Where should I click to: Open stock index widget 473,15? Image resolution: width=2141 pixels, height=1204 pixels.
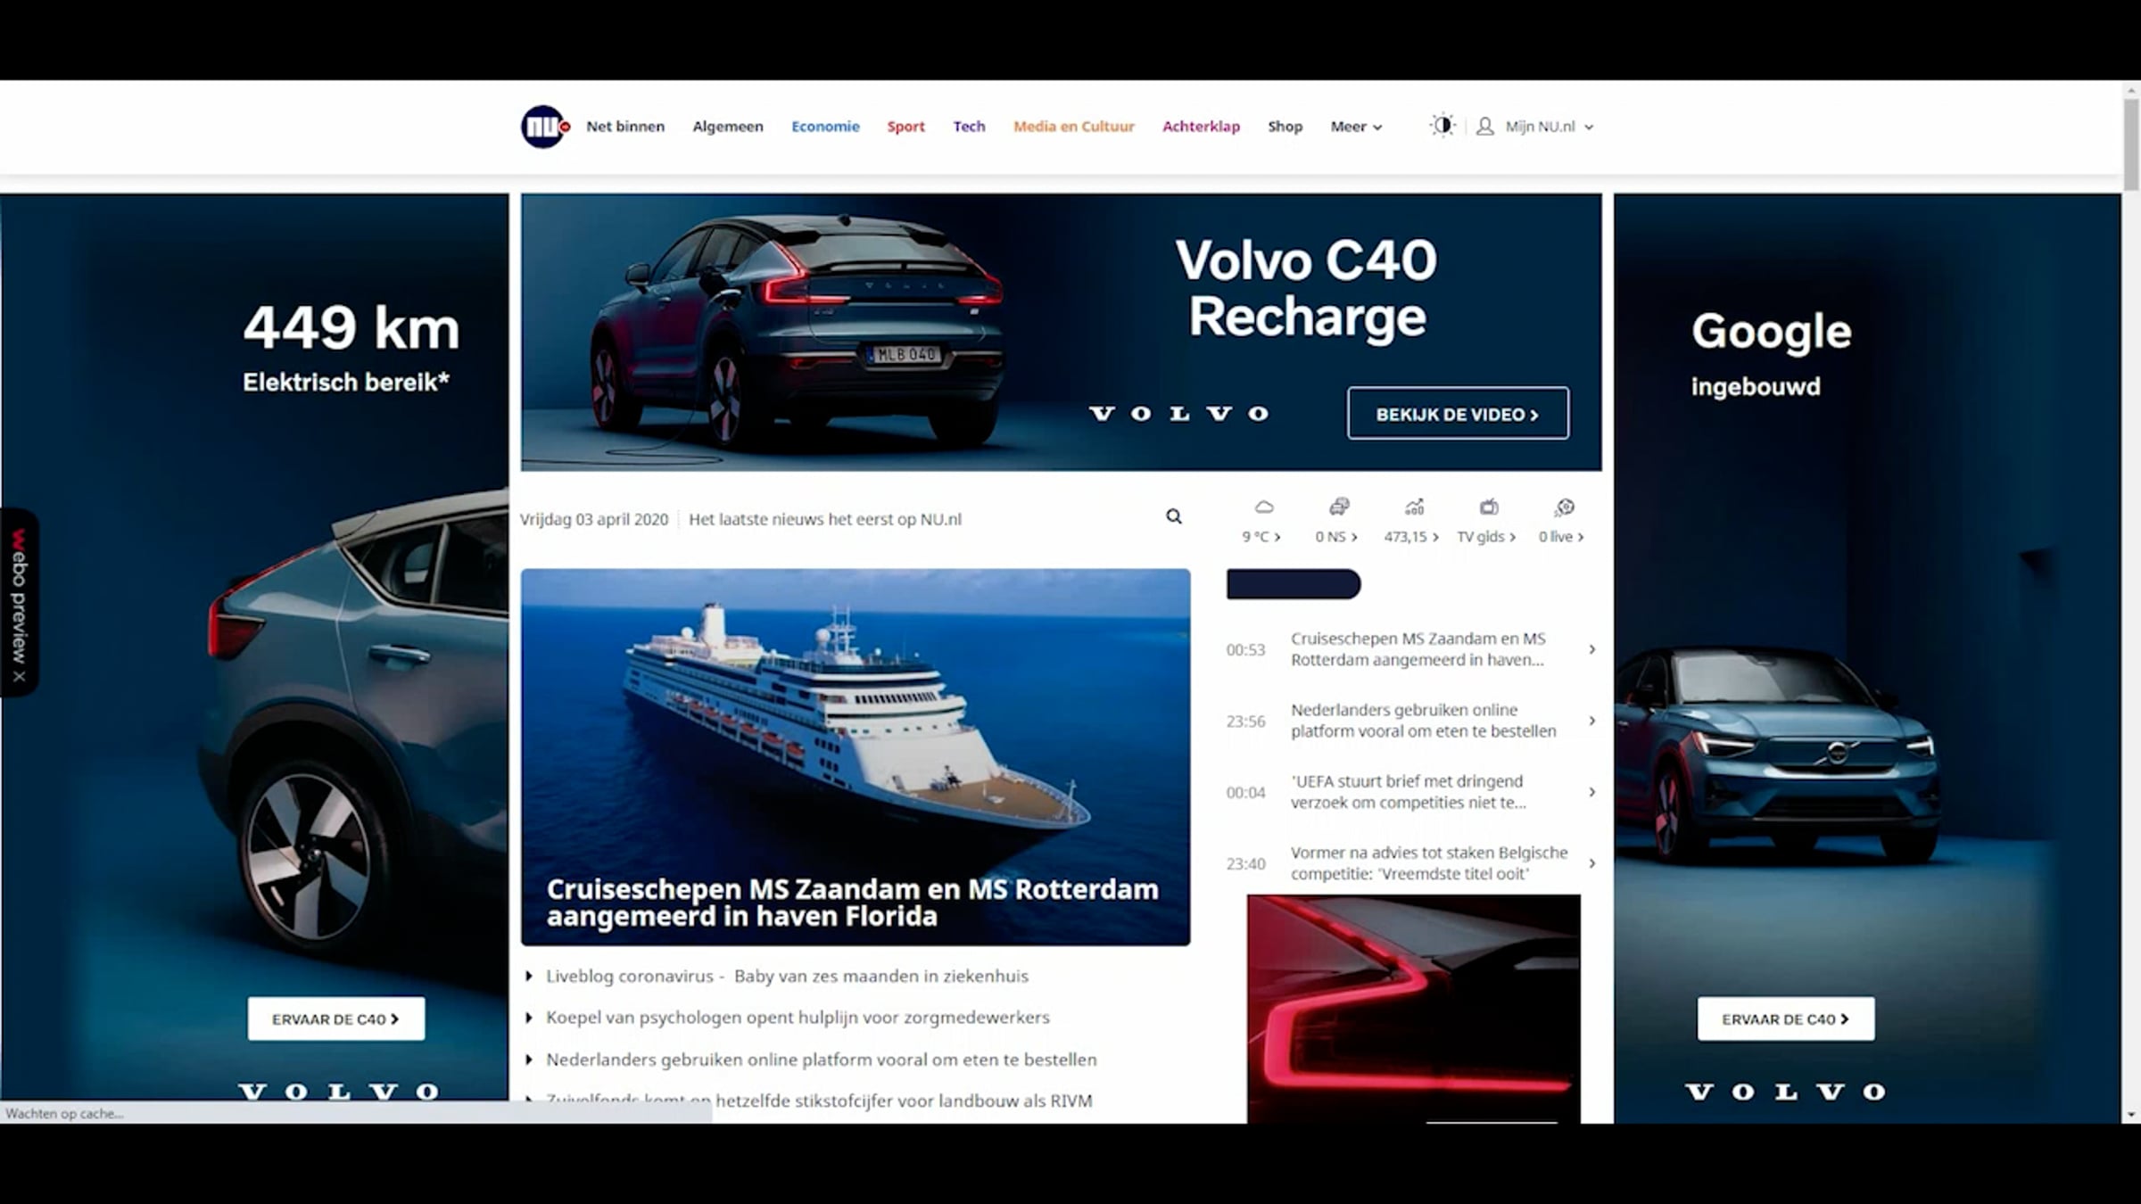pos(1412,522)
